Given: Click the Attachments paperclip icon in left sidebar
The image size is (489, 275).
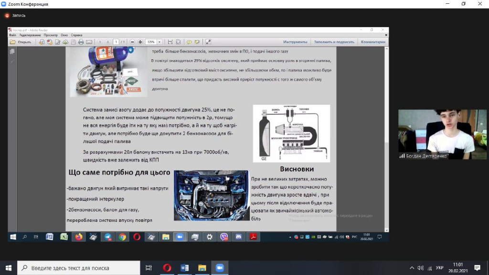Looking at the screenshot, I should tap(12, 62).
